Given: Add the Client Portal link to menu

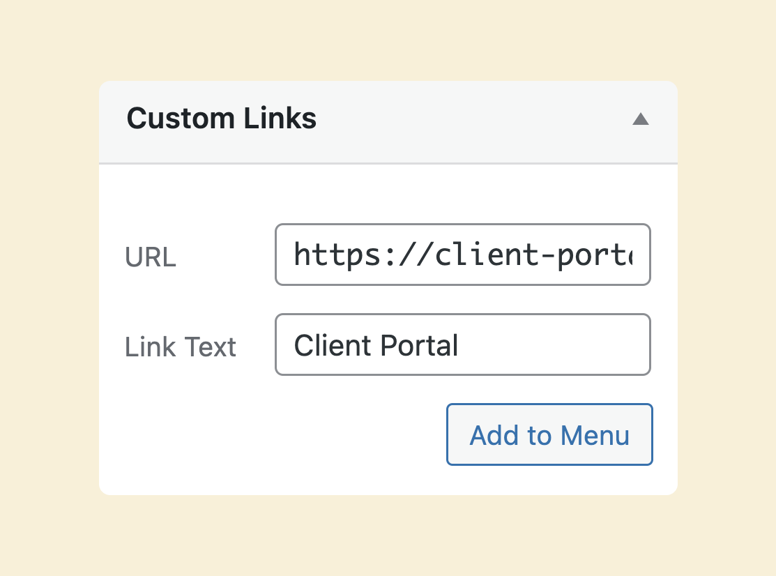Looking at the screenshot, I should (x=549, y=434).
